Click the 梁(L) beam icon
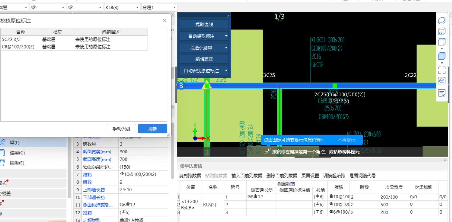 pos(2,143)
